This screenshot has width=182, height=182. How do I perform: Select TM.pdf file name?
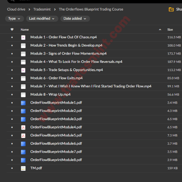click(36, 168)
